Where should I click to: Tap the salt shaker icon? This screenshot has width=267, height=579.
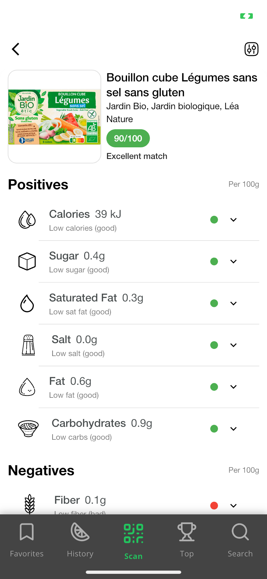pos(28,345)
